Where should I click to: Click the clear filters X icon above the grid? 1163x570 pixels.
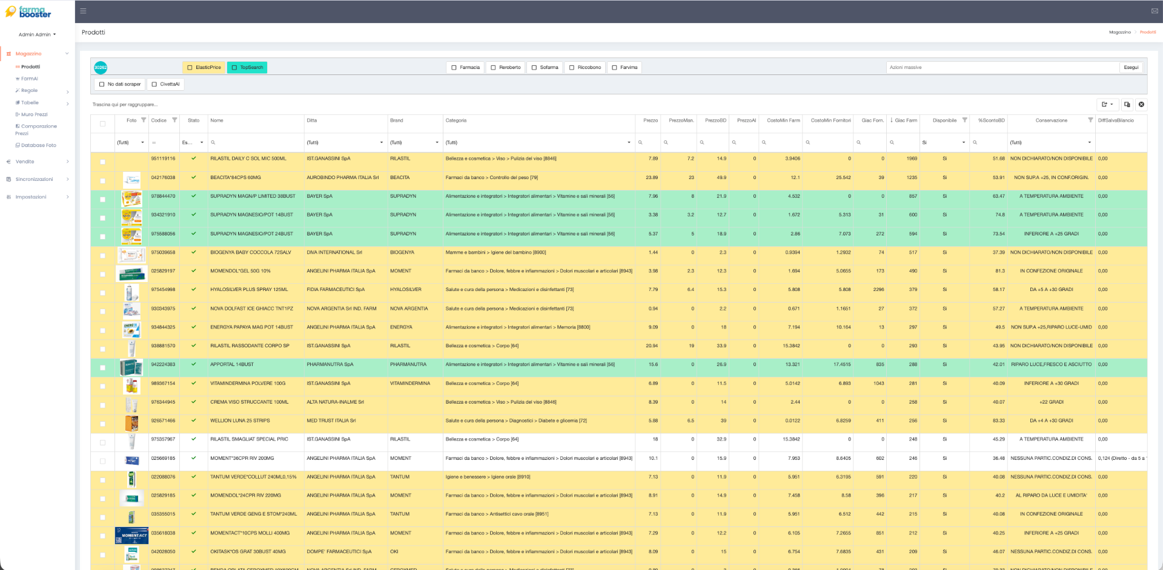[1141, 105]
